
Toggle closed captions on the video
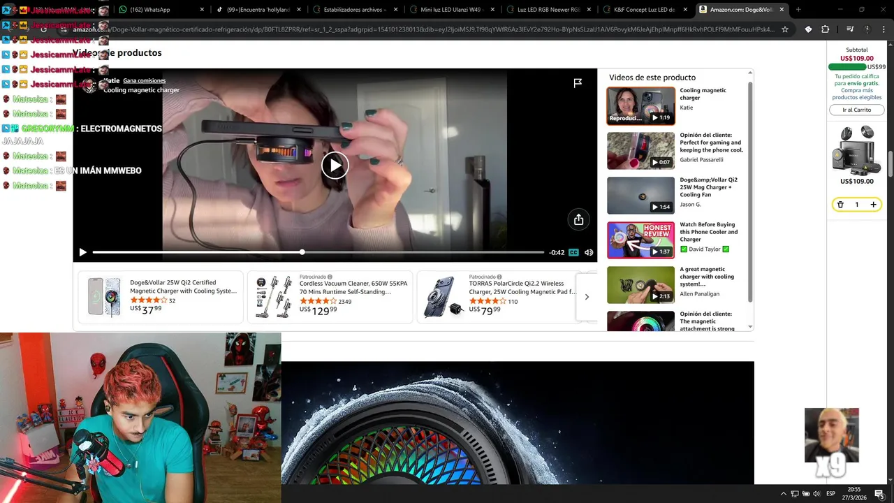point(573,252)
